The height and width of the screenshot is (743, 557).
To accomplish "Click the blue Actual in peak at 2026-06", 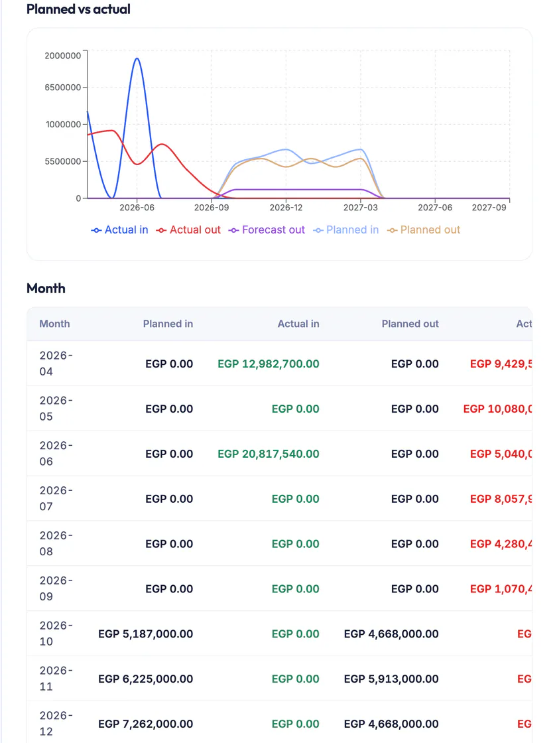I will pyautogui.click(x=137, y=59).
